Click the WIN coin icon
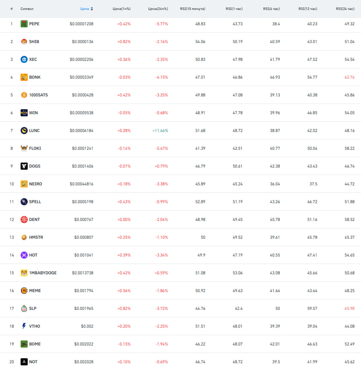The height and width of the screenshot is (370, 361). 24,113
